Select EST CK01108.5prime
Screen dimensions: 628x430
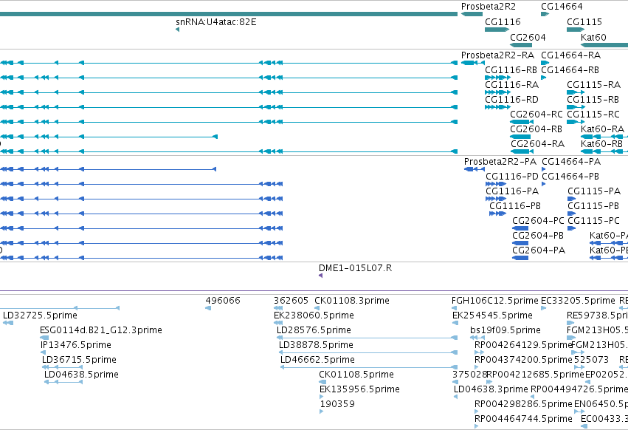pos(321,382)
